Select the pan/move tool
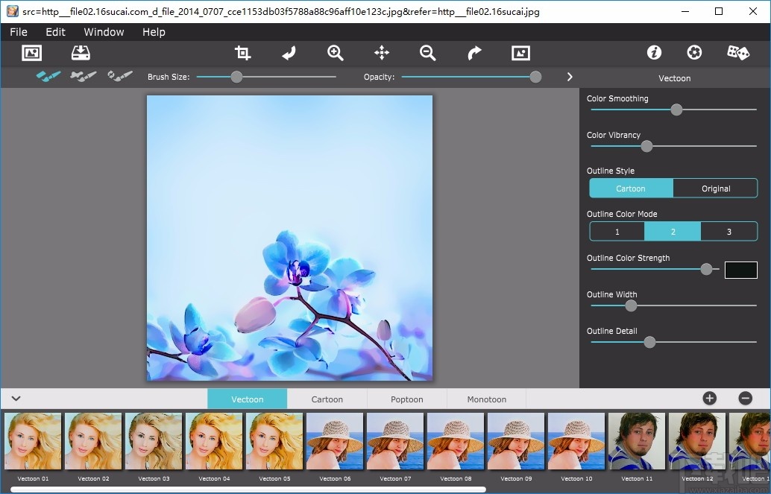Screen dimensions: 771x494 coord(382,53)
